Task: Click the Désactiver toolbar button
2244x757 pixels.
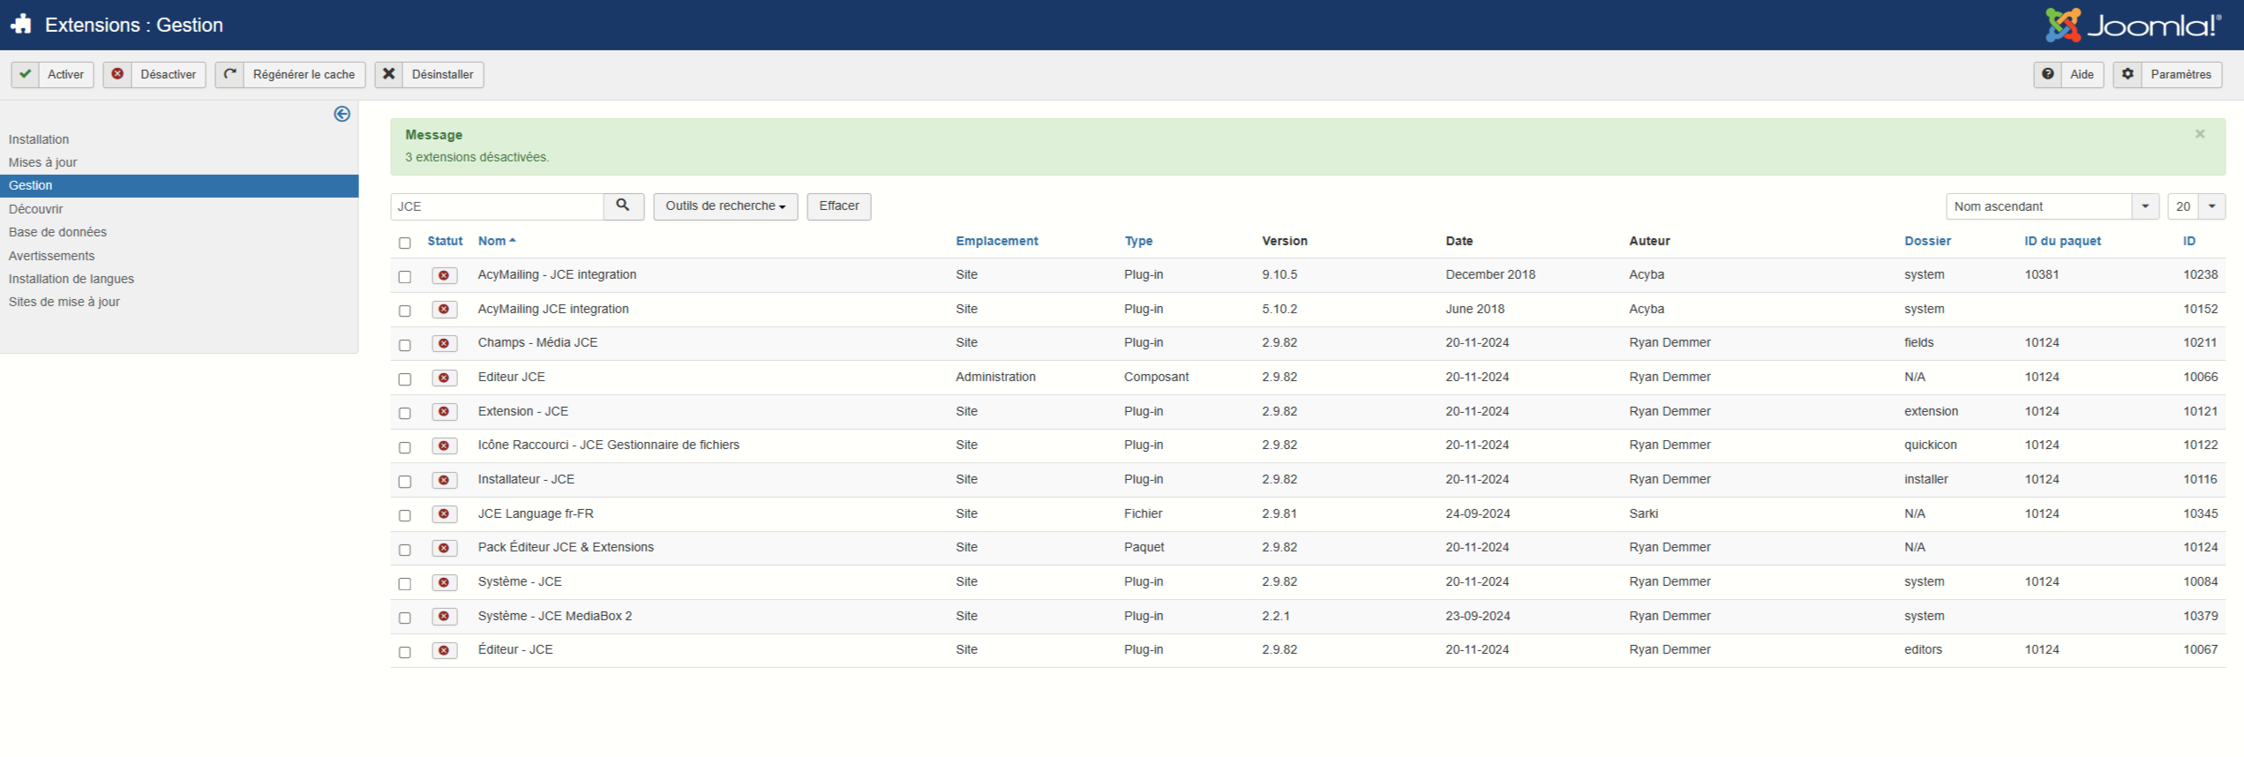Action: pyautogui.click(x=154, y=74)
